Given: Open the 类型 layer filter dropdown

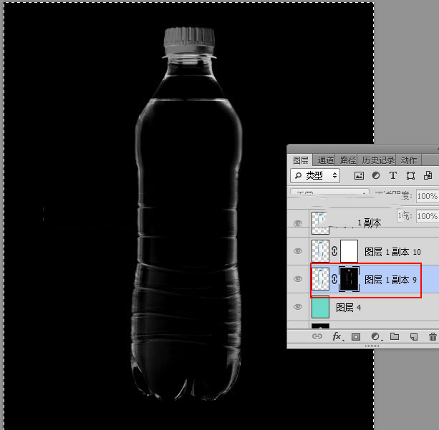Looking at the screenshot, I should (315, 175).
